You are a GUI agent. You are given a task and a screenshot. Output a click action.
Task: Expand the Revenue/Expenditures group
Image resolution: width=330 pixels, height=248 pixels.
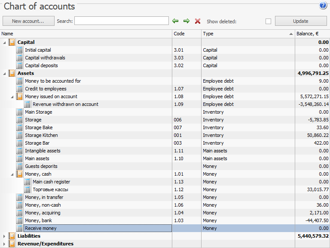click(5, 244)
